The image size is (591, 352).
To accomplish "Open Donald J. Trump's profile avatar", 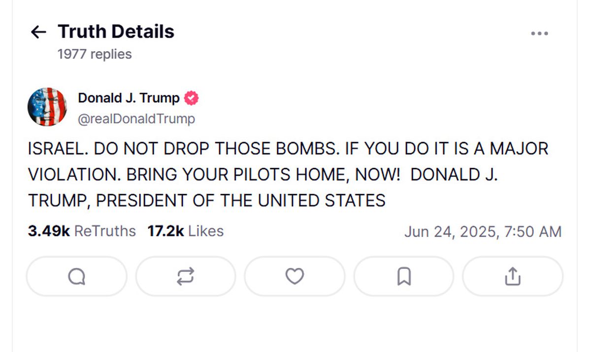I will click(47, 107).
